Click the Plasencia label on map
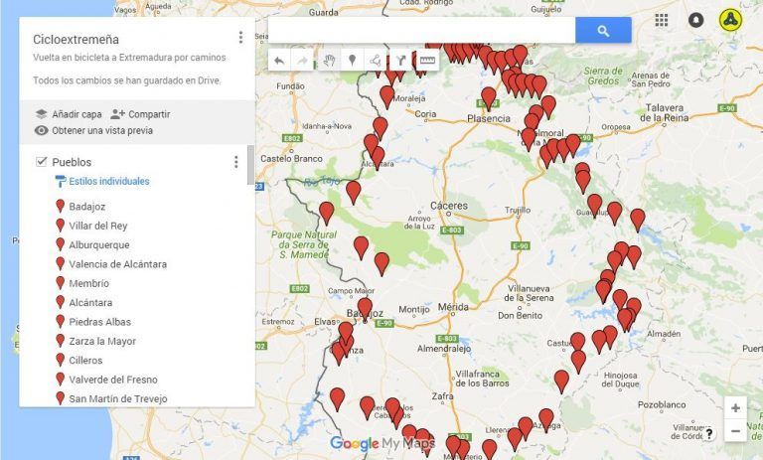The image size is (763, 460). (489, 118)
